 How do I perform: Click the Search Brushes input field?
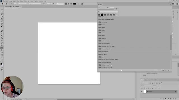(109, 12)
